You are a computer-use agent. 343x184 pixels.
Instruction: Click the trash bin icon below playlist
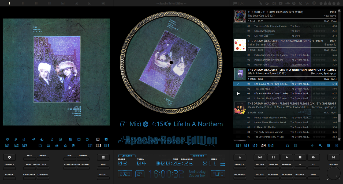tap(329, 145)
